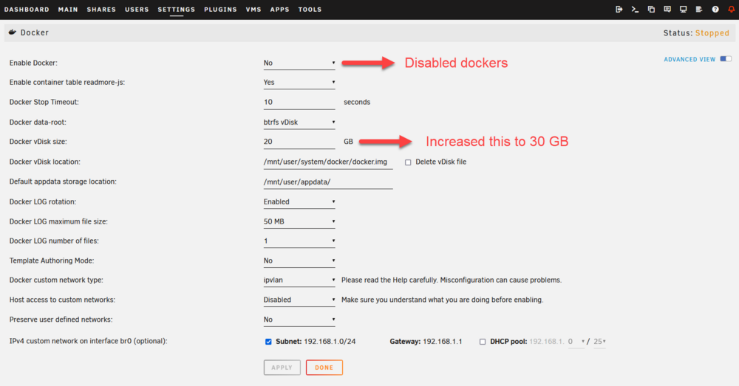Open the Main menu tab
Image resolution: width=739 pixels, height=386 pixels.
[x=68, y=10]
